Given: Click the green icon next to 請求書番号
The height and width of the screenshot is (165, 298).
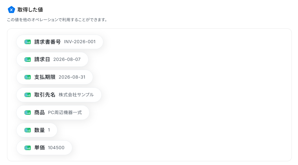Looking at the screenshot, I should click(28, 42).
